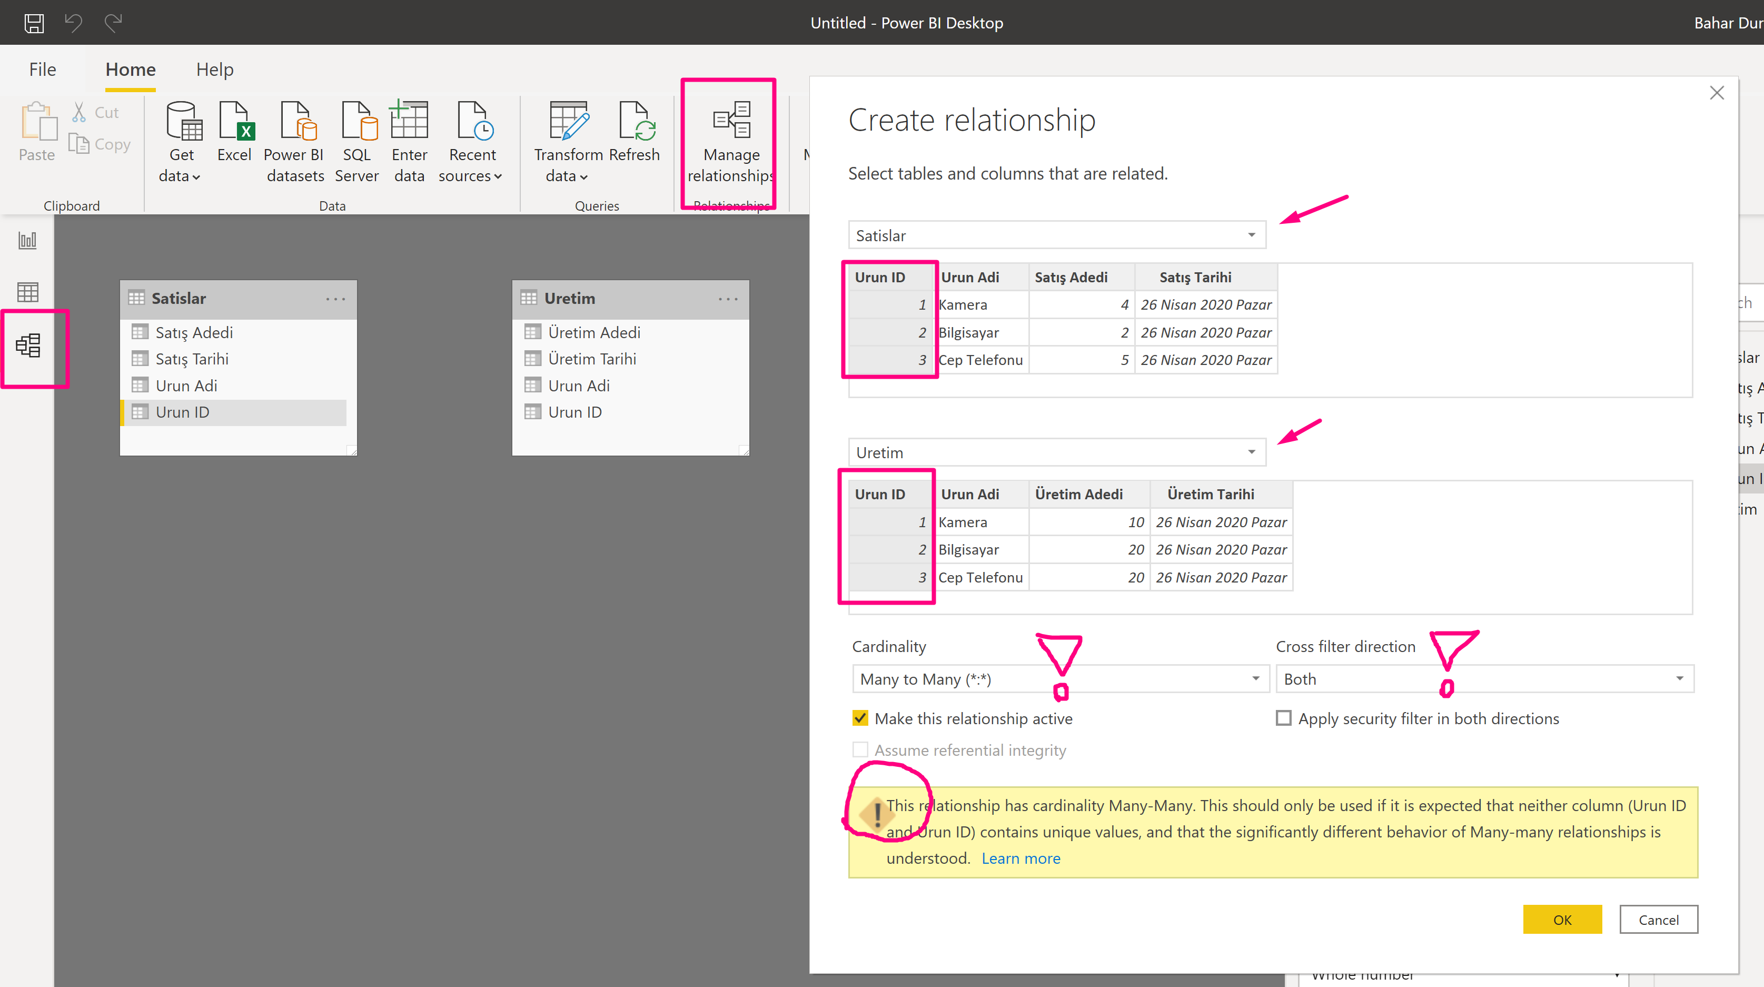Viewport: 1764px width, 987px height.
Task: Select the Home ribbon tab
Action: 130,69
